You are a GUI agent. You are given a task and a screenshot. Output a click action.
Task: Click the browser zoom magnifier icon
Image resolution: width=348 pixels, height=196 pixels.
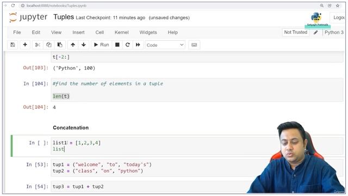point(321,5)
